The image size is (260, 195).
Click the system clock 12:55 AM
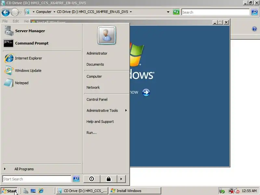pyautogui.click(x=249, y=191)
